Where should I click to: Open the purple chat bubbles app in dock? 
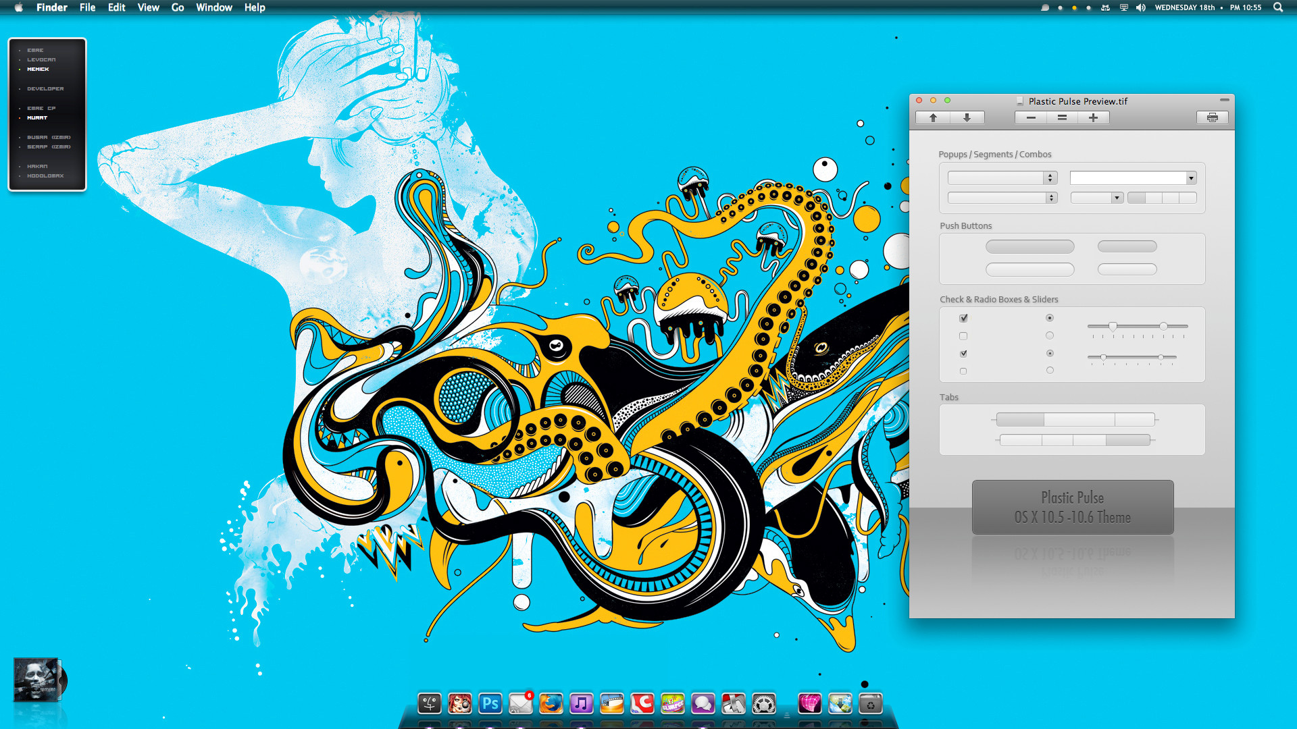click(x=703, y=704)
